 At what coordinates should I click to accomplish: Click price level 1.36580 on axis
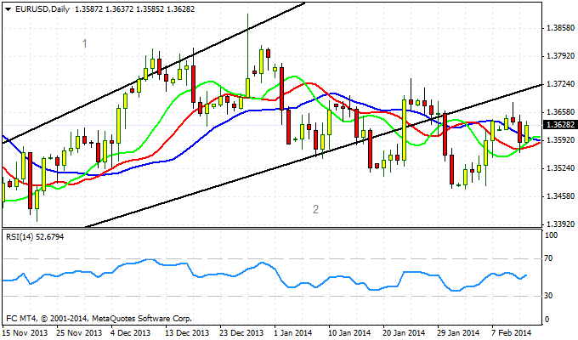(561, 112)
